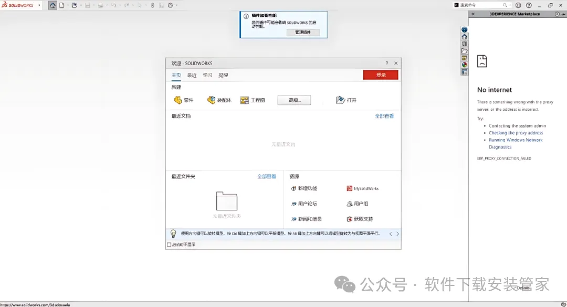Click the Undo arrow icon in toolbar

click(x=113, y=5)
